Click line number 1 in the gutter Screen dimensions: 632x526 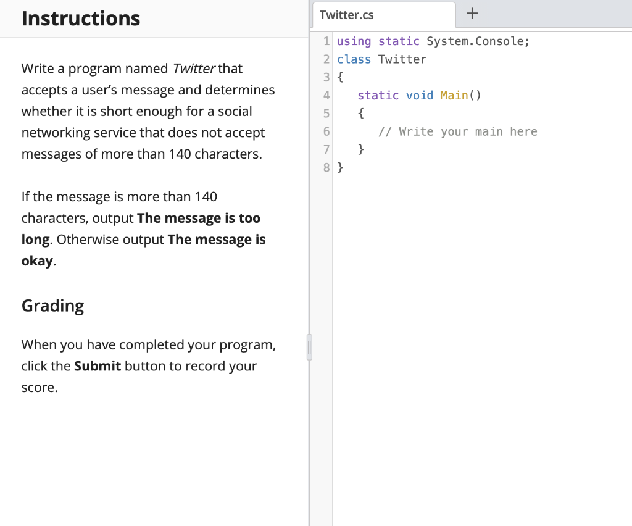tap(326, 41)
